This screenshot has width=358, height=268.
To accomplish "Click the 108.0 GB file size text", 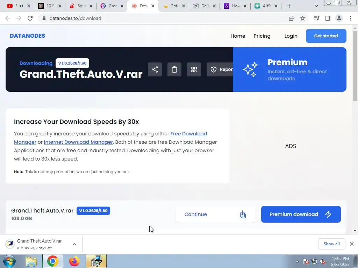I will [21, 218].
